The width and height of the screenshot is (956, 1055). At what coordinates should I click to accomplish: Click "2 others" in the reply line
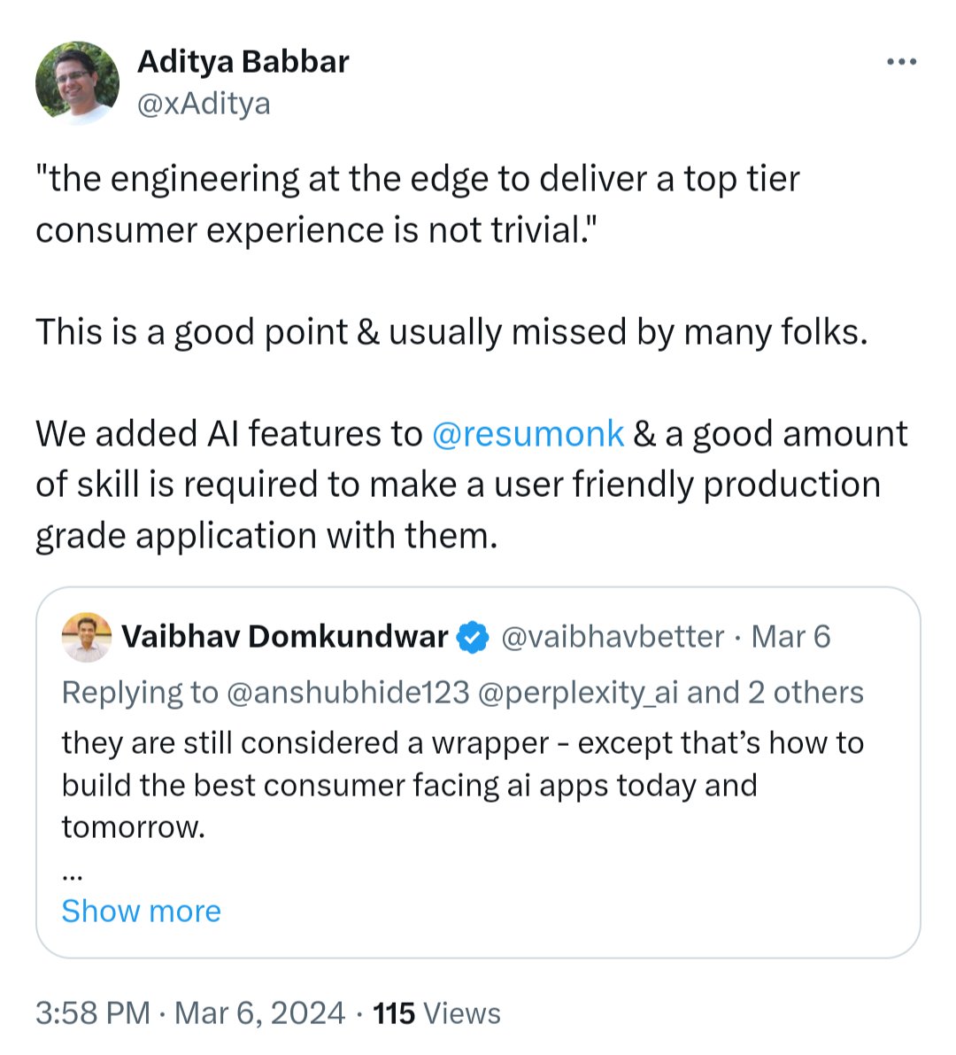click(806, 692)
